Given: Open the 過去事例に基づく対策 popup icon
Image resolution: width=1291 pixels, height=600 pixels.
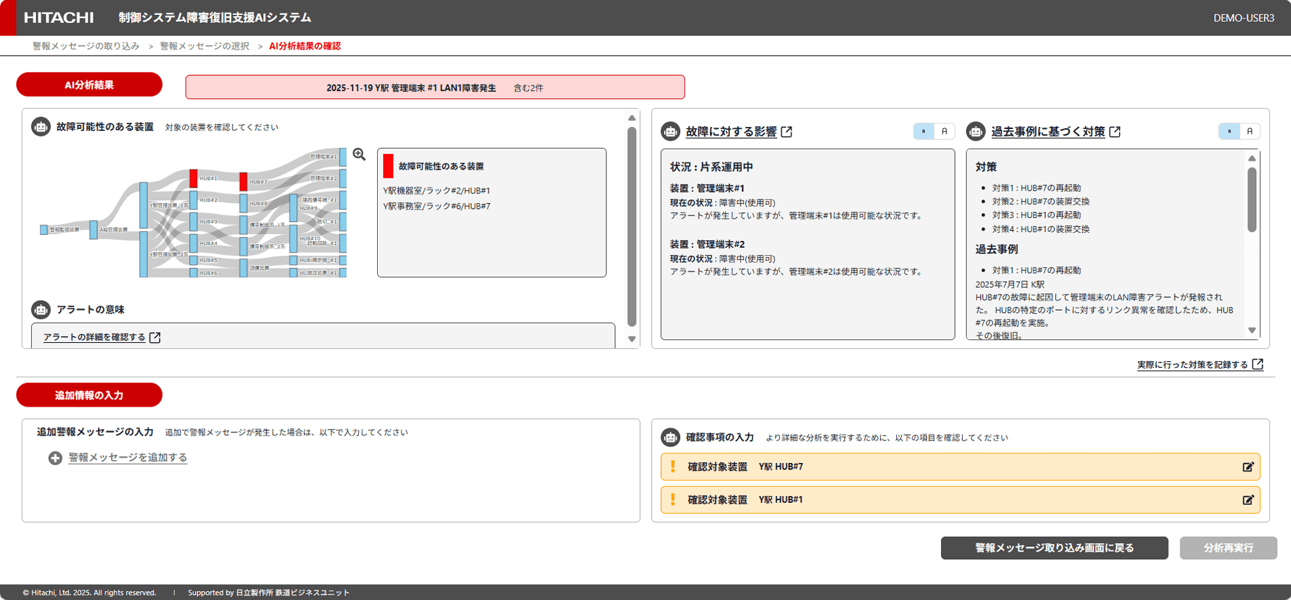Looking at the screenshot, I should (1115, 132).
